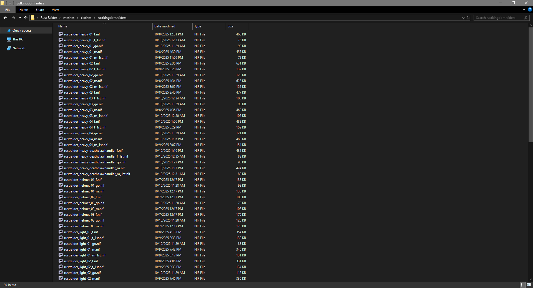Click the 631 KB size cell
The width and height of the screenshot is (533, 288).
click(241, 63)
